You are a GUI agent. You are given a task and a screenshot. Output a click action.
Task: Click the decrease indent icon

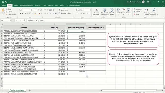(53, 13)
